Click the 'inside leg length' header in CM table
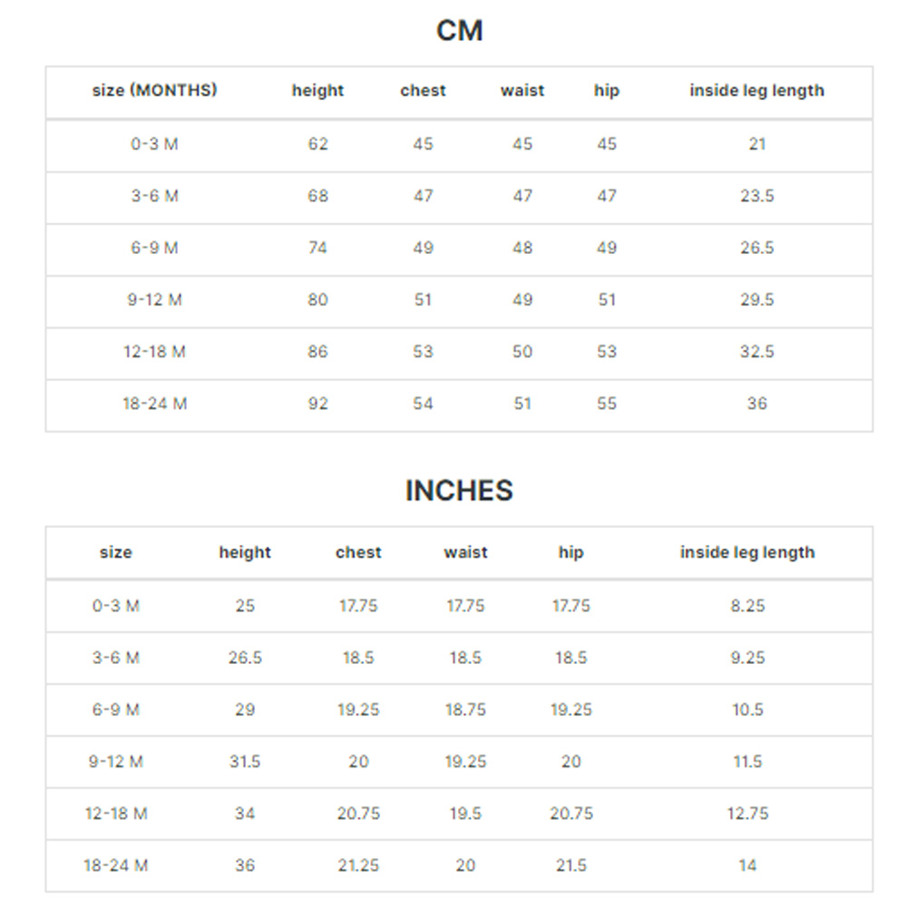This screenshot has width=907, height=907. coord(756,90)
